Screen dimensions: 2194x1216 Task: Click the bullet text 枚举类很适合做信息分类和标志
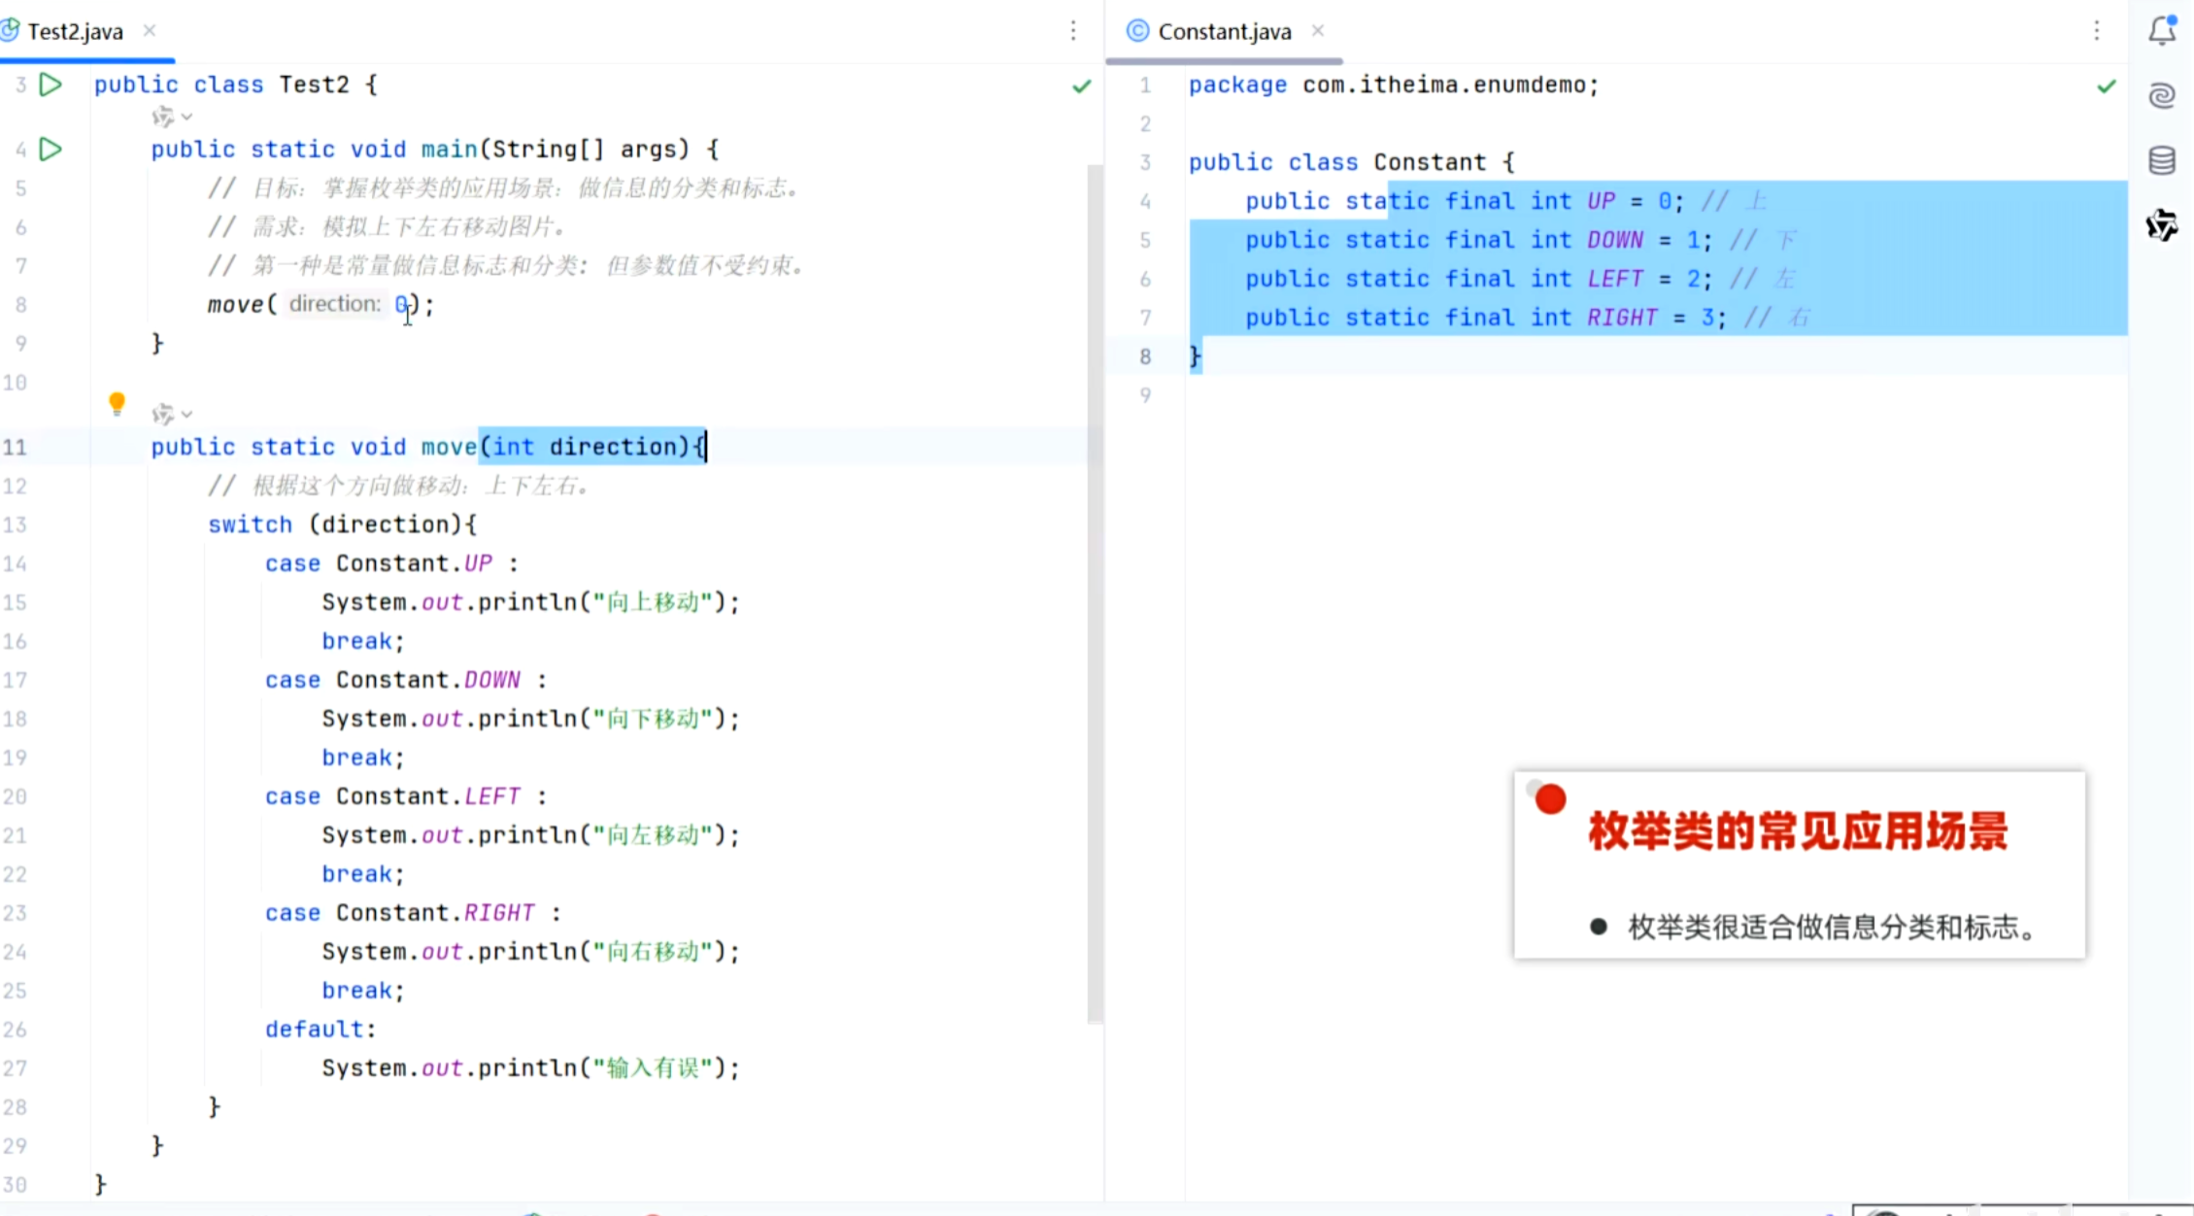(1832, 928)
